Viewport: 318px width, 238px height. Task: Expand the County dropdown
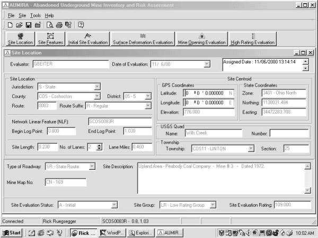97,96
